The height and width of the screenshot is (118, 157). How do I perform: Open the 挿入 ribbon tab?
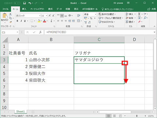[24, 9]
